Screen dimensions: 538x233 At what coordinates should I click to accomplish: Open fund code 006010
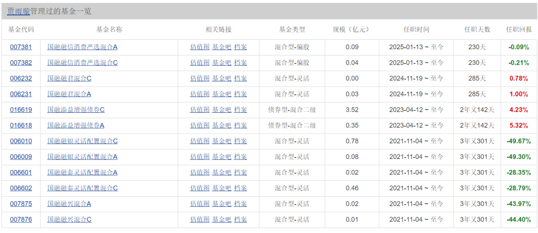pyautogui.click(x=21, y=141)
